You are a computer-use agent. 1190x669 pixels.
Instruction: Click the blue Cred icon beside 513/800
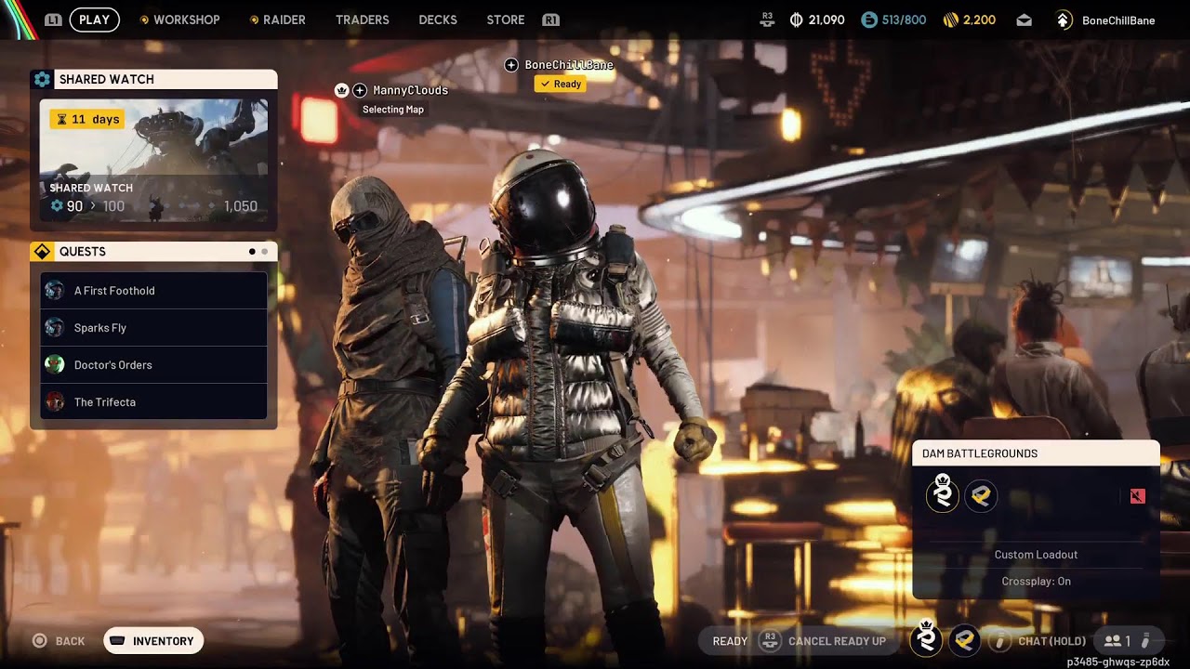(x=869, y=20)
